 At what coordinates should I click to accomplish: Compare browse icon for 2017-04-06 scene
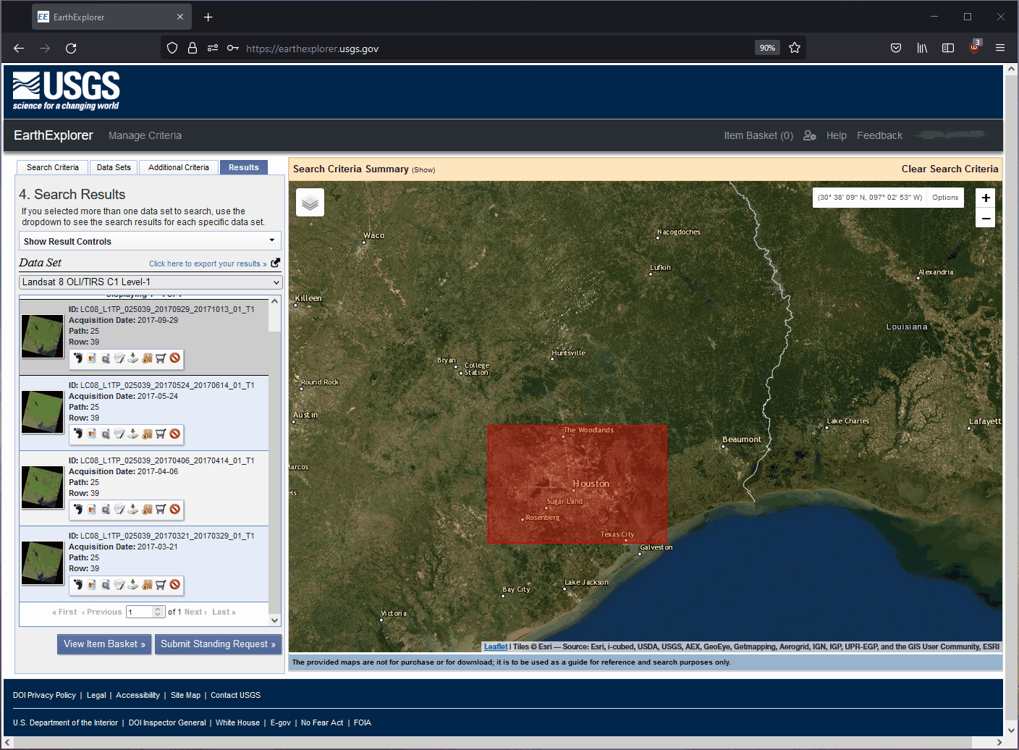[106, 509]
